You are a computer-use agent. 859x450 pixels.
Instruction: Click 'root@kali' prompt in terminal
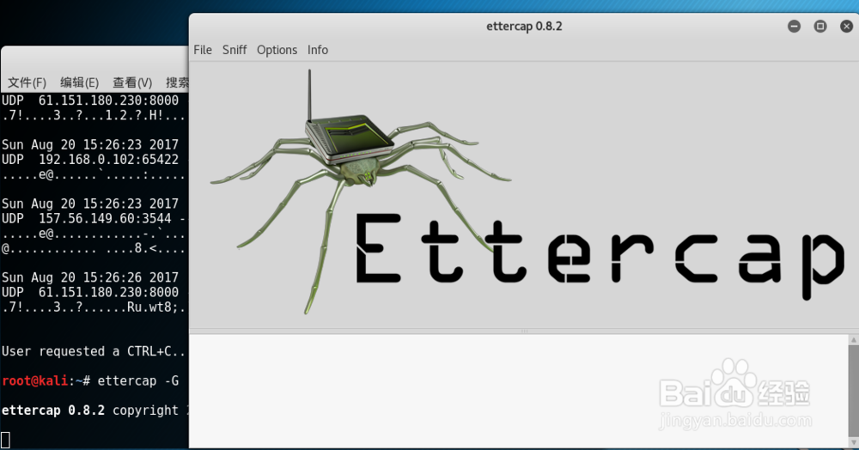34,381
